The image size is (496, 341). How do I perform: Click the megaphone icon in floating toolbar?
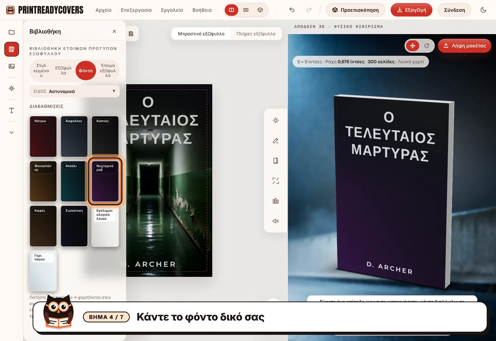pyautogui.click(x=276, y=221)
